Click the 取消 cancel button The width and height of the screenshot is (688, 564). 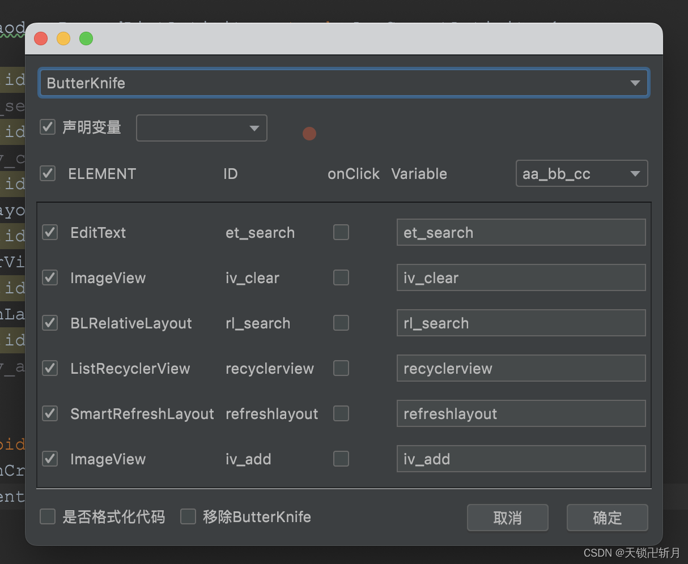coord(507,517)
